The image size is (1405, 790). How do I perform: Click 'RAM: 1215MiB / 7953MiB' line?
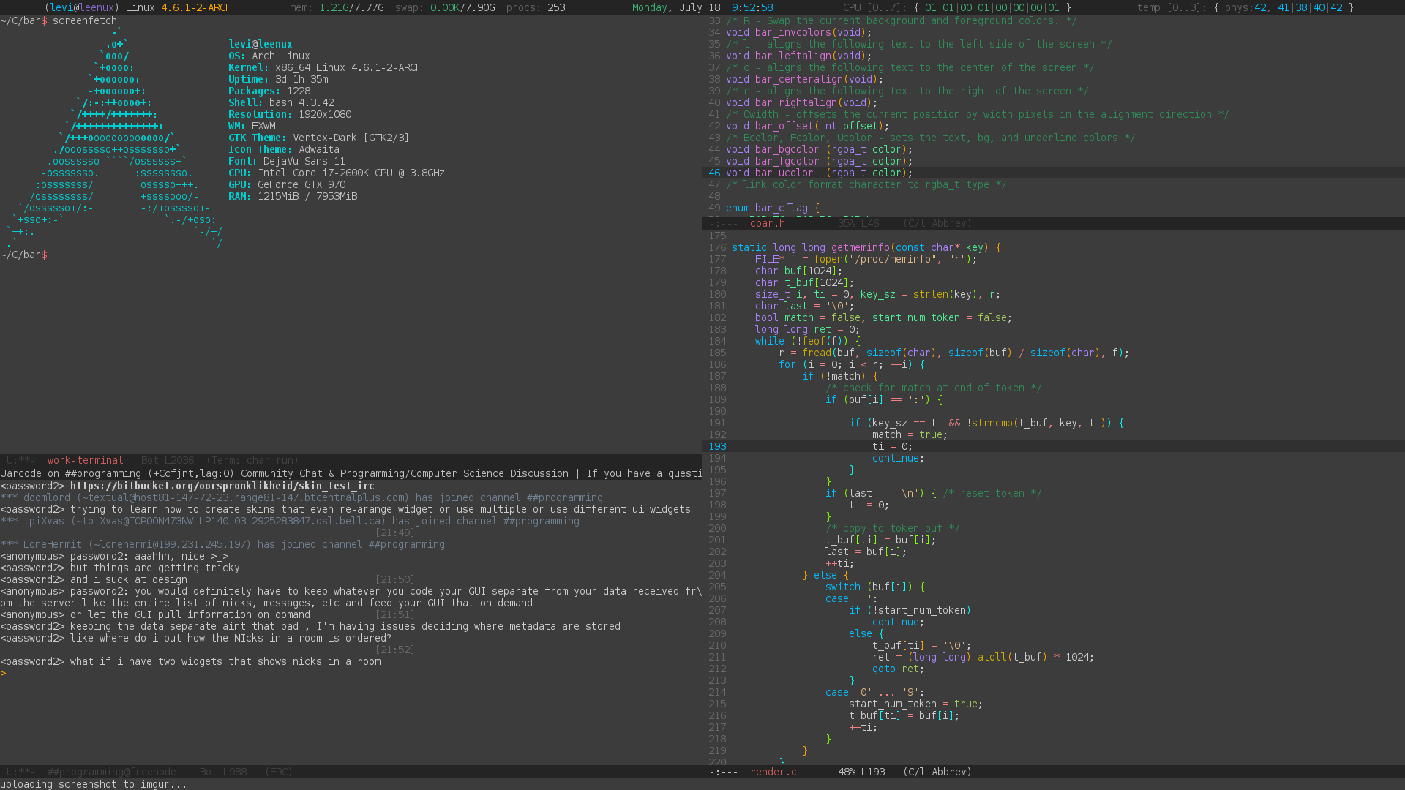(293, 196)
